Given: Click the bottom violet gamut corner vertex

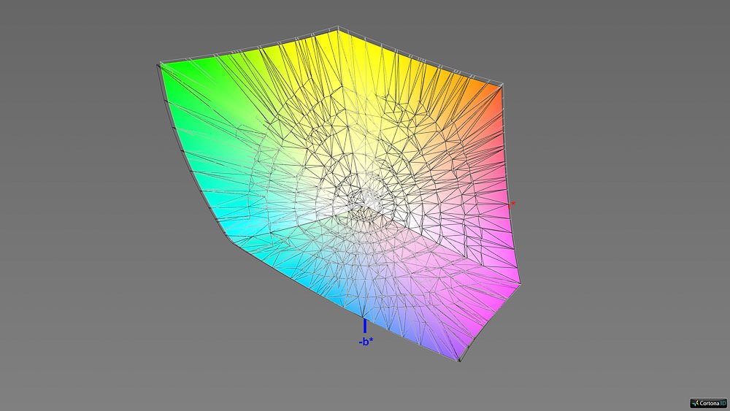Looking at the screenshot, I should [459, 361].
